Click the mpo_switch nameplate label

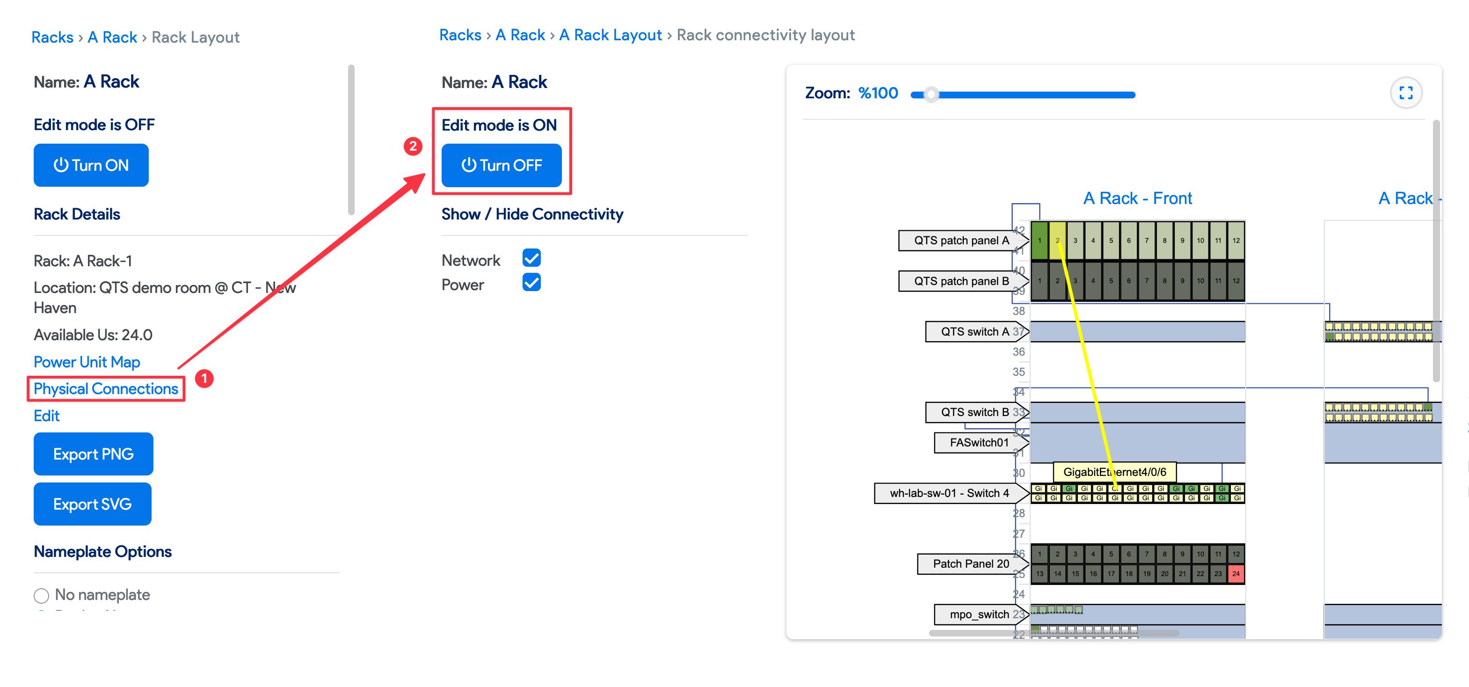(978, 614)
